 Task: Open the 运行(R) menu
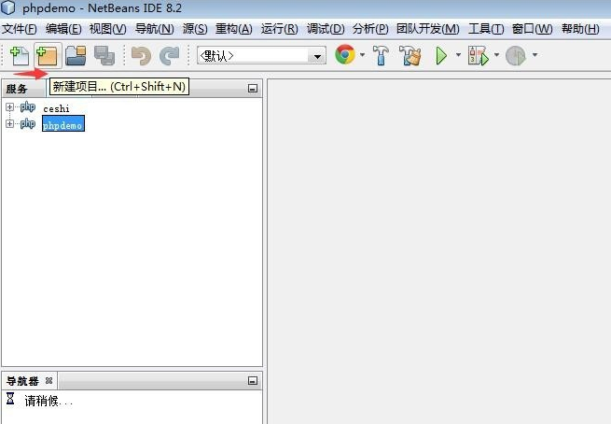click(280, 29)
